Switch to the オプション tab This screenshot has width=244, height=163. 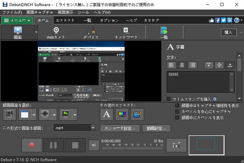109,20
